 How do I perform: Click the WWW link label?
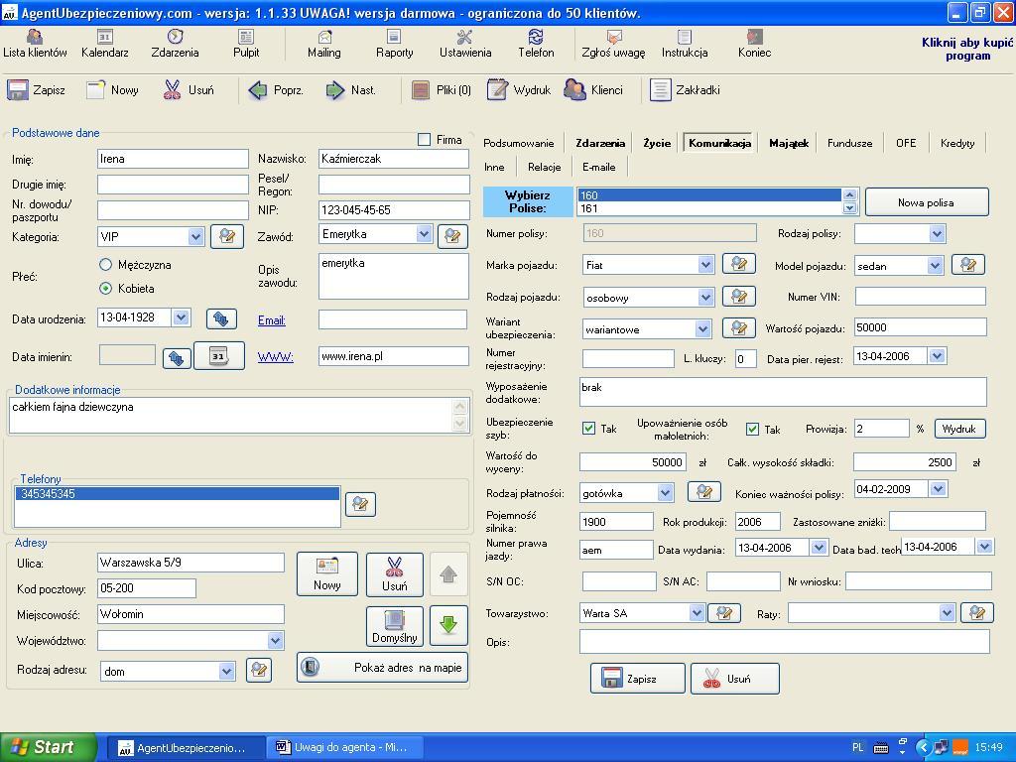[x=276, y=356]
